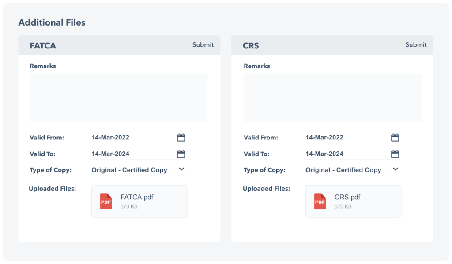Open the FATCA Valid From calendar picker
Image resolution: width=452 pixels, height=264 pixels.
click(x=181, y=138)
